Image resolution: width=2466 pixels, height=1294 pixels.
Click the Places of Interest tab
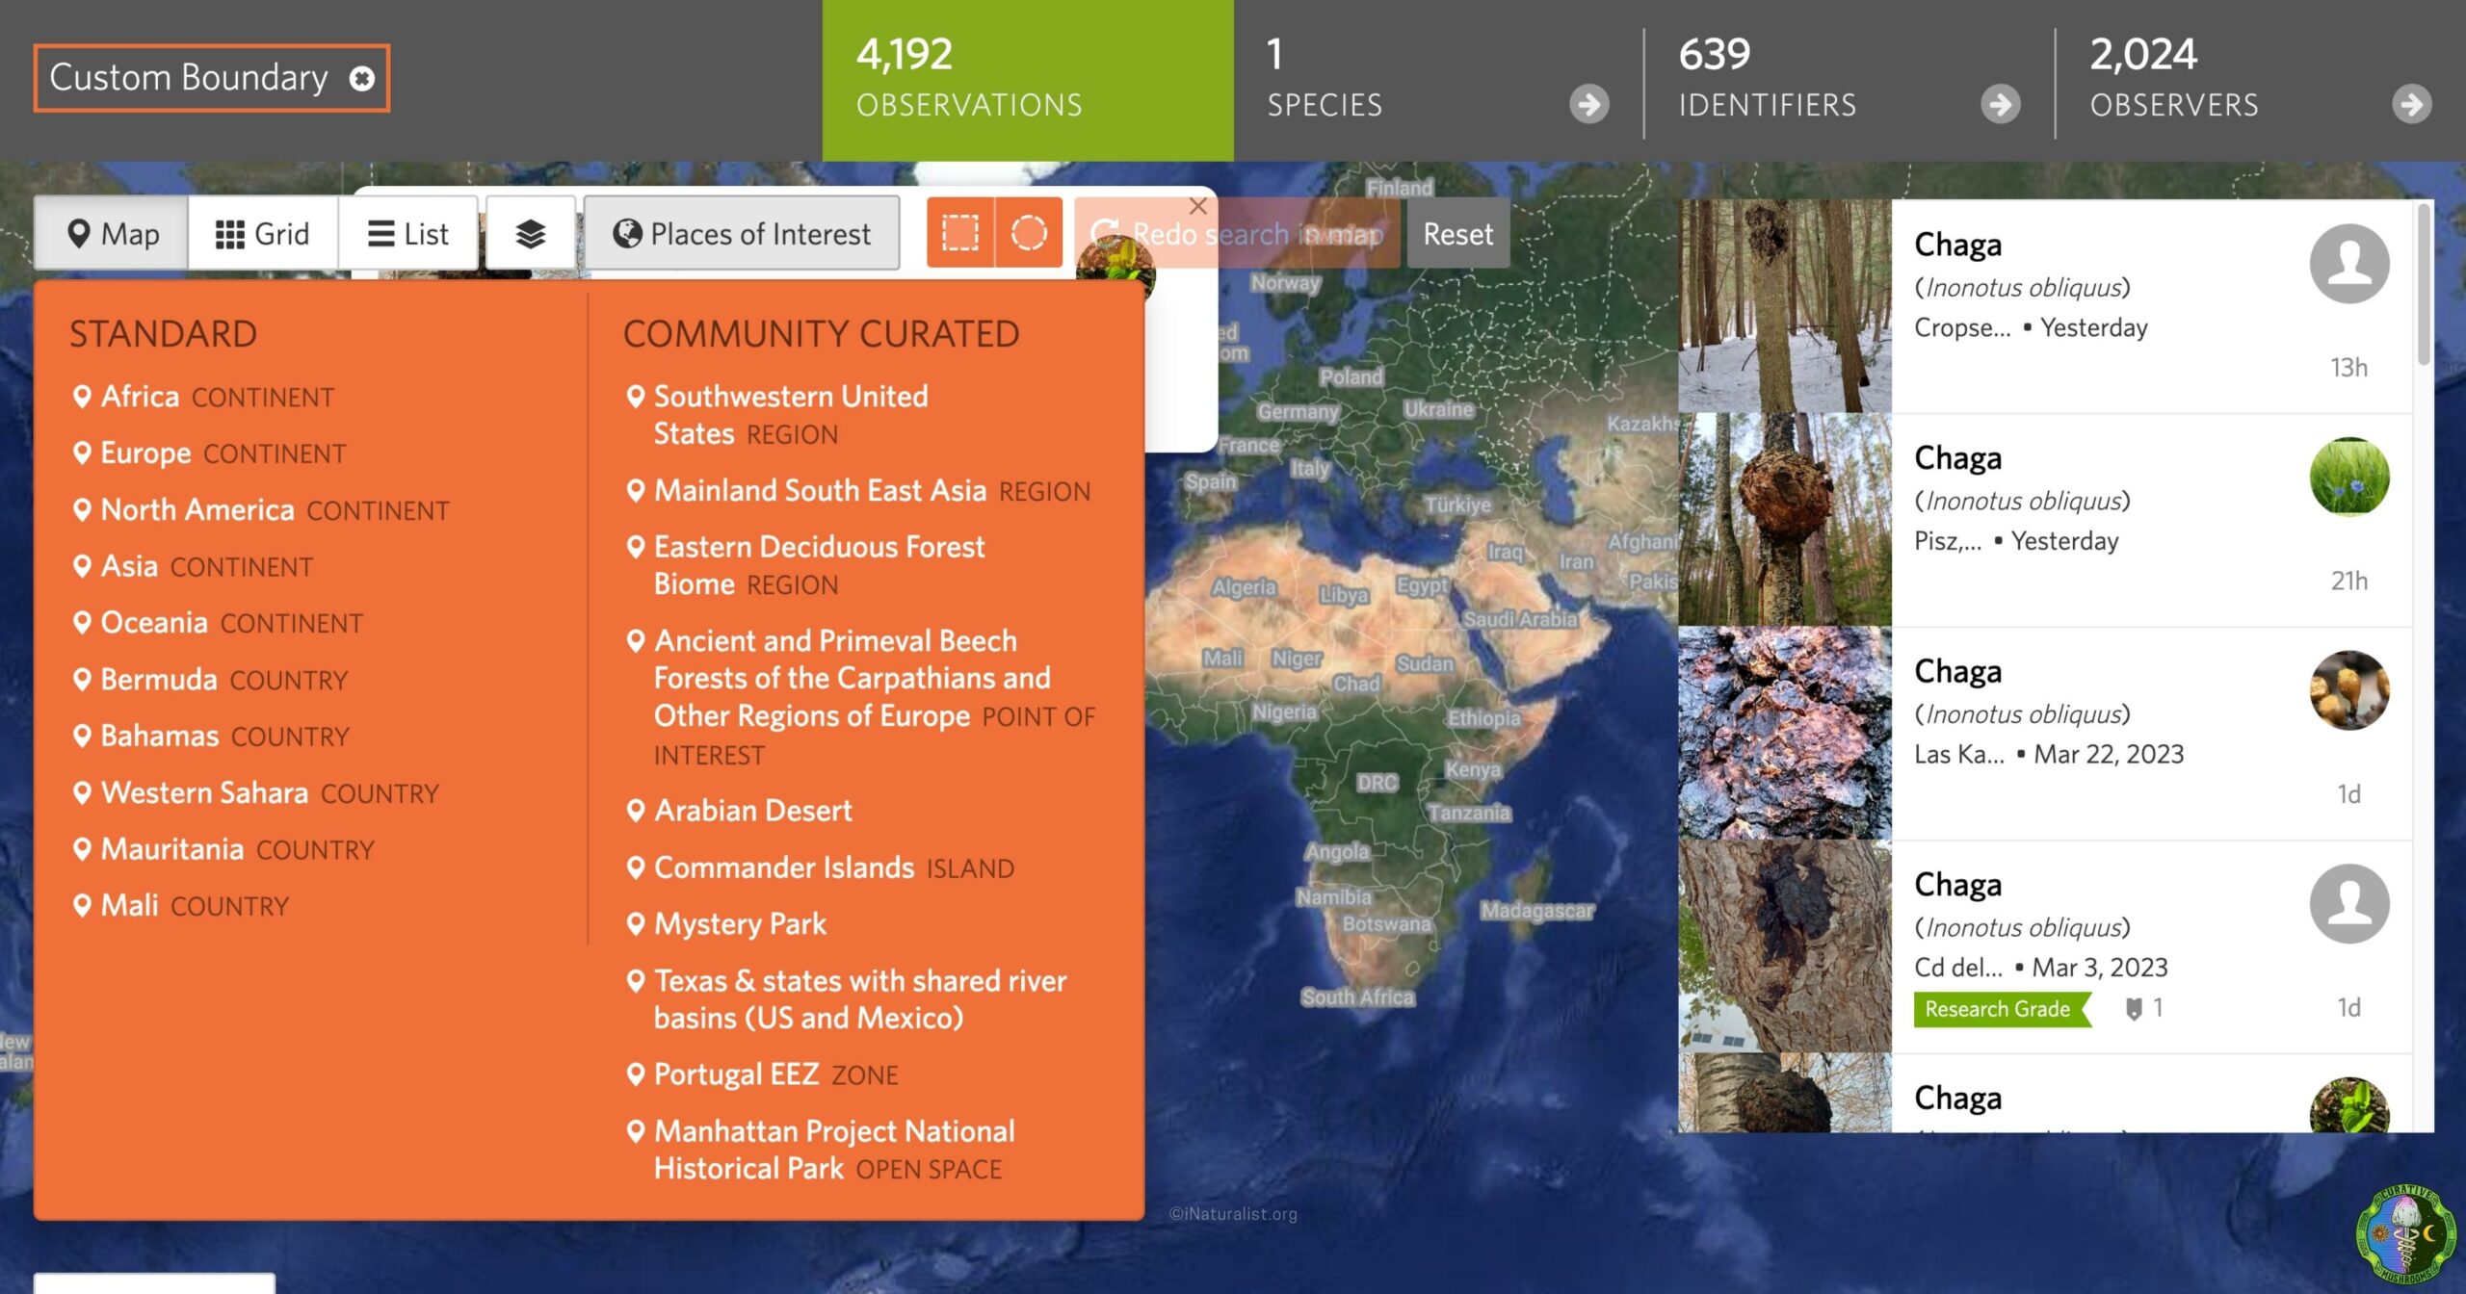pos(741,233)
